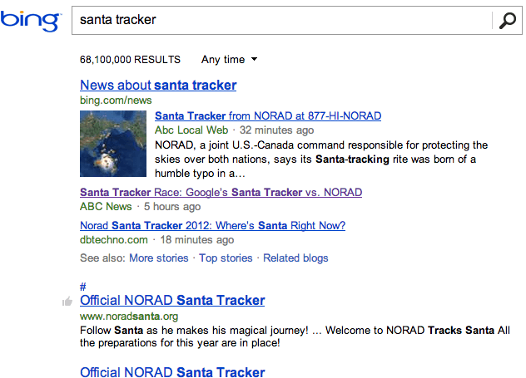Click in the santa tracker search box
Screen dimensions: 526x378
(x=282, y=20)
